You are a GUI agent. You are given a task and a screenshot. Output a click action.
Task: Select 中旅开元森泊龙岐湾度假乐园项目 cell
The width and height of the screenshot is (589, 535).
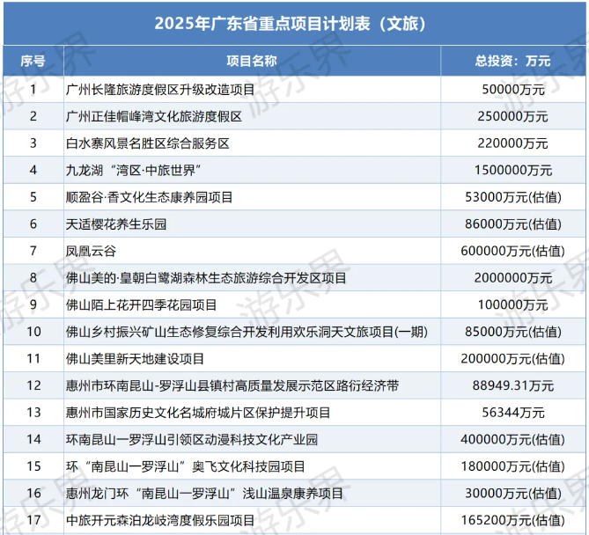(252, 520)
